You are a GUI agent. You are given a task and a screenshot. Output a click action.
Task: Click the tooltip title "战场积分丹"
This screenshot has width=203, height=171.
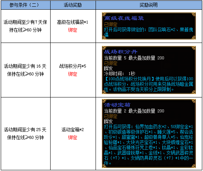point(120,52)
